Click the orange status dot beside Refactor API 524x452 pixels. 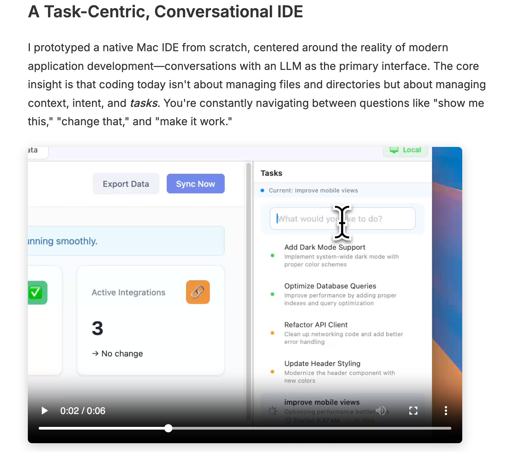(x=273, y=333)
